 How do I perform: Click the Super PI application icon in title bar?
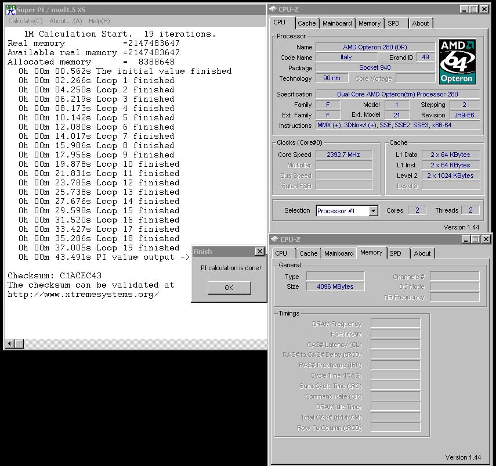[x=11, y=10]
